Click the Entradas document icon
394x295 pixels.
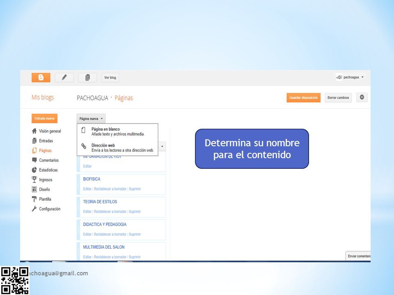click(34, 141)
